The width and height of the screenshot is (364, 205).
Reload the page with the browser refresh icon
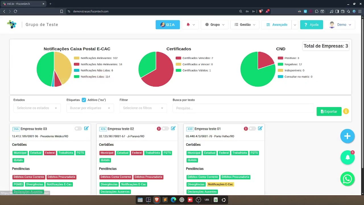(x=16, y=11)
